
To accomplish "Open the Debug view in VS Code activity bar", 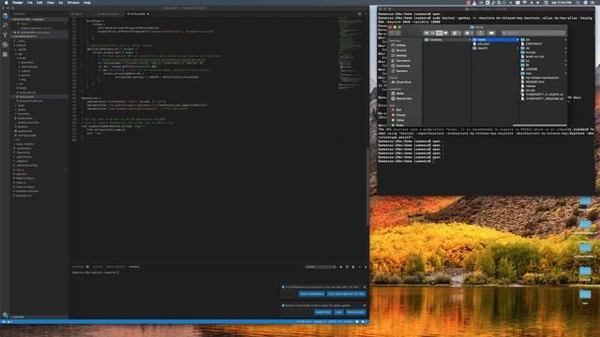I will coord(5,45).
